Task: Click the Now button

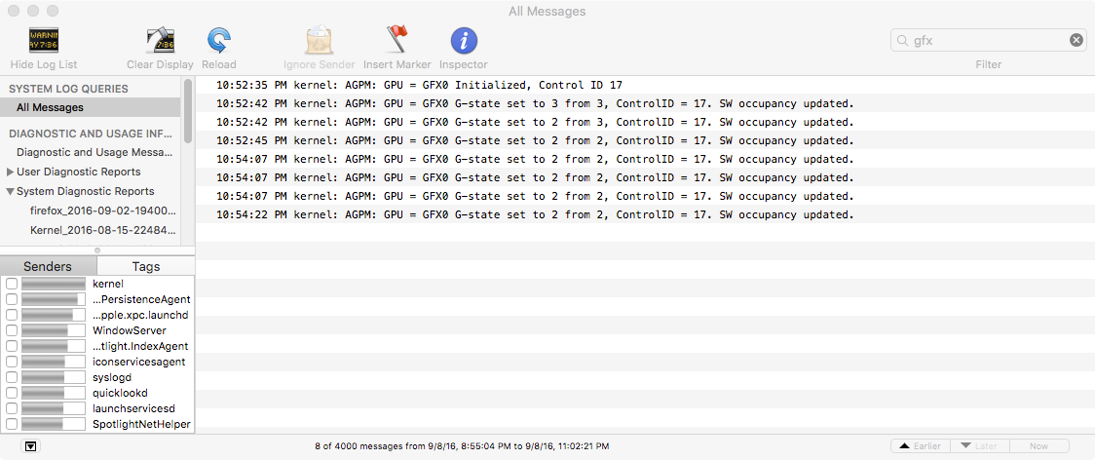Action: (x=1038, y=446)
